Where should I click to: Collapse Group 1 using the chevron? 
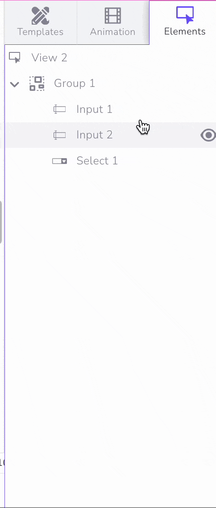(x=15, y=85)
